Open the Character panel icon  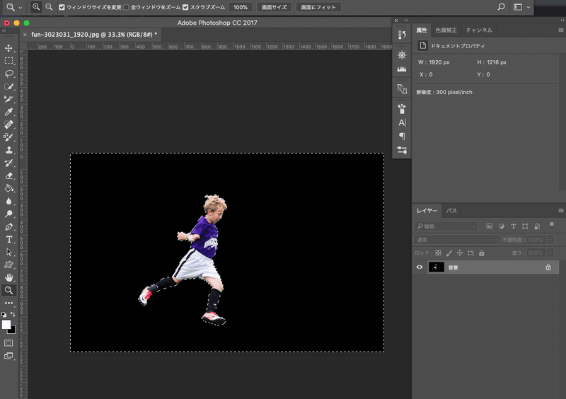tap(402, 123)
